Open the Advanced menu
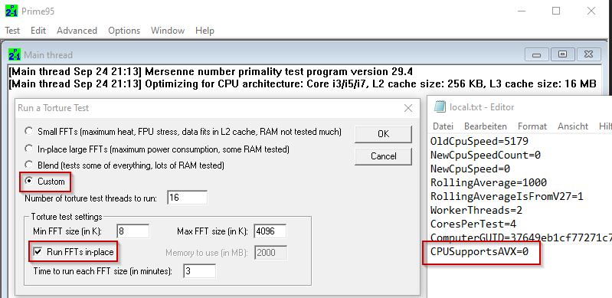 (x=77, y=31)
